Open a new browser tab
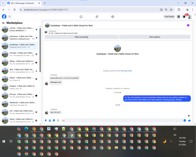Viewport: 196px width, 157px height. tap(45, 3)
